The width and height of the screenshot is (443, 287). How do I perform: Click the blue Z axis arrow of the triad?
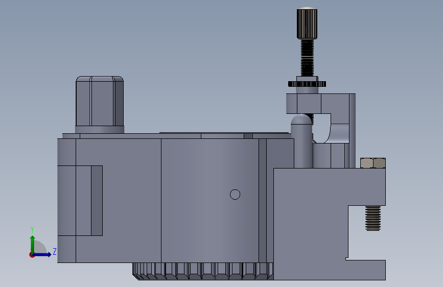click(42, 255)
